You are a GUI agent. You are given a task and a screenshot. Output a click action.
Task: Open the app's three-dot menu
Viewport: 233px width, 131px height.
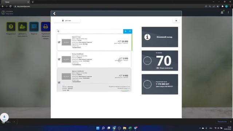(228, 12)
